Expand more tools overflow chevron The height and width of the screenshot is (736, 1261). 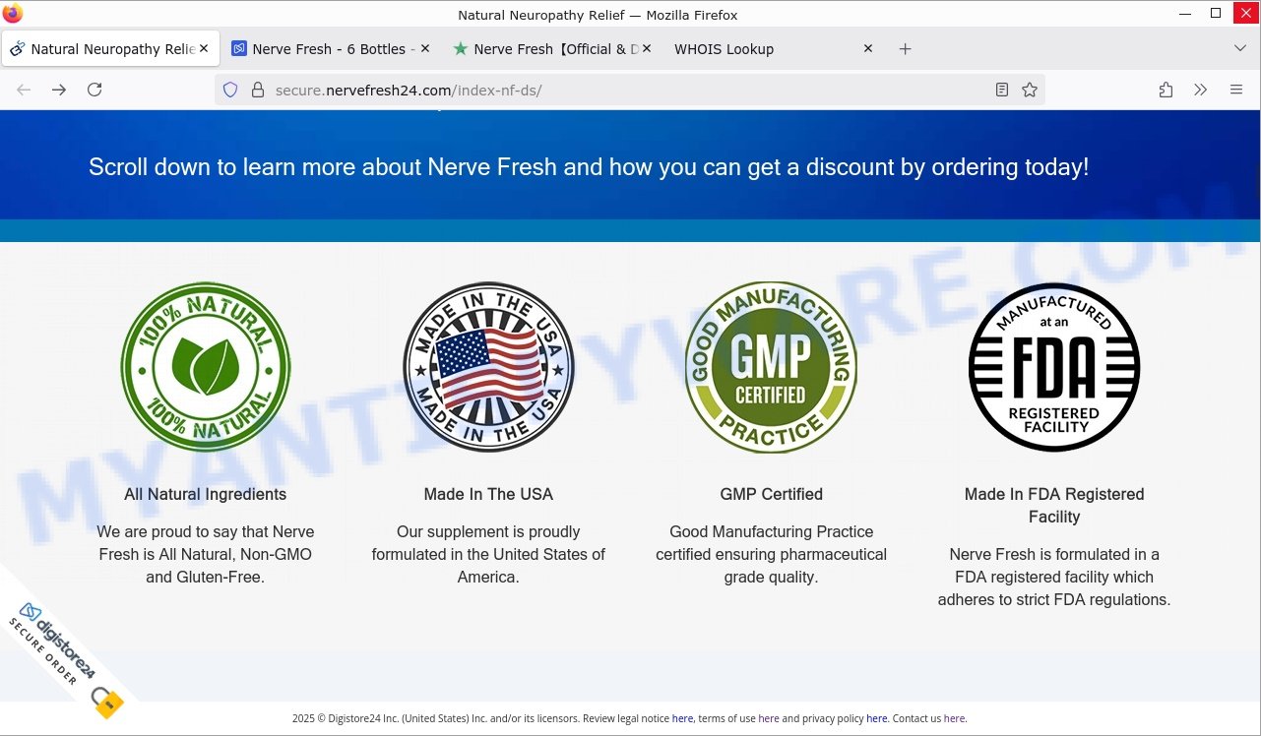tap(1201, 90)
